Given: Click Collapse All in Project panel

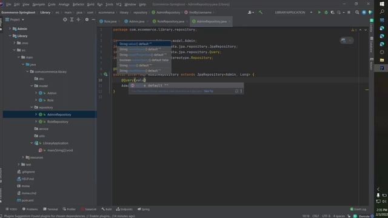Looking at the screenshot, I should click(x=78, y=19).
